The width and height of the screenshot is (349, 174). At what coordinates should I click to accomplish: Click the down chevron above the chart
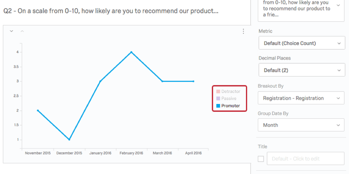(x=11, y=31)
